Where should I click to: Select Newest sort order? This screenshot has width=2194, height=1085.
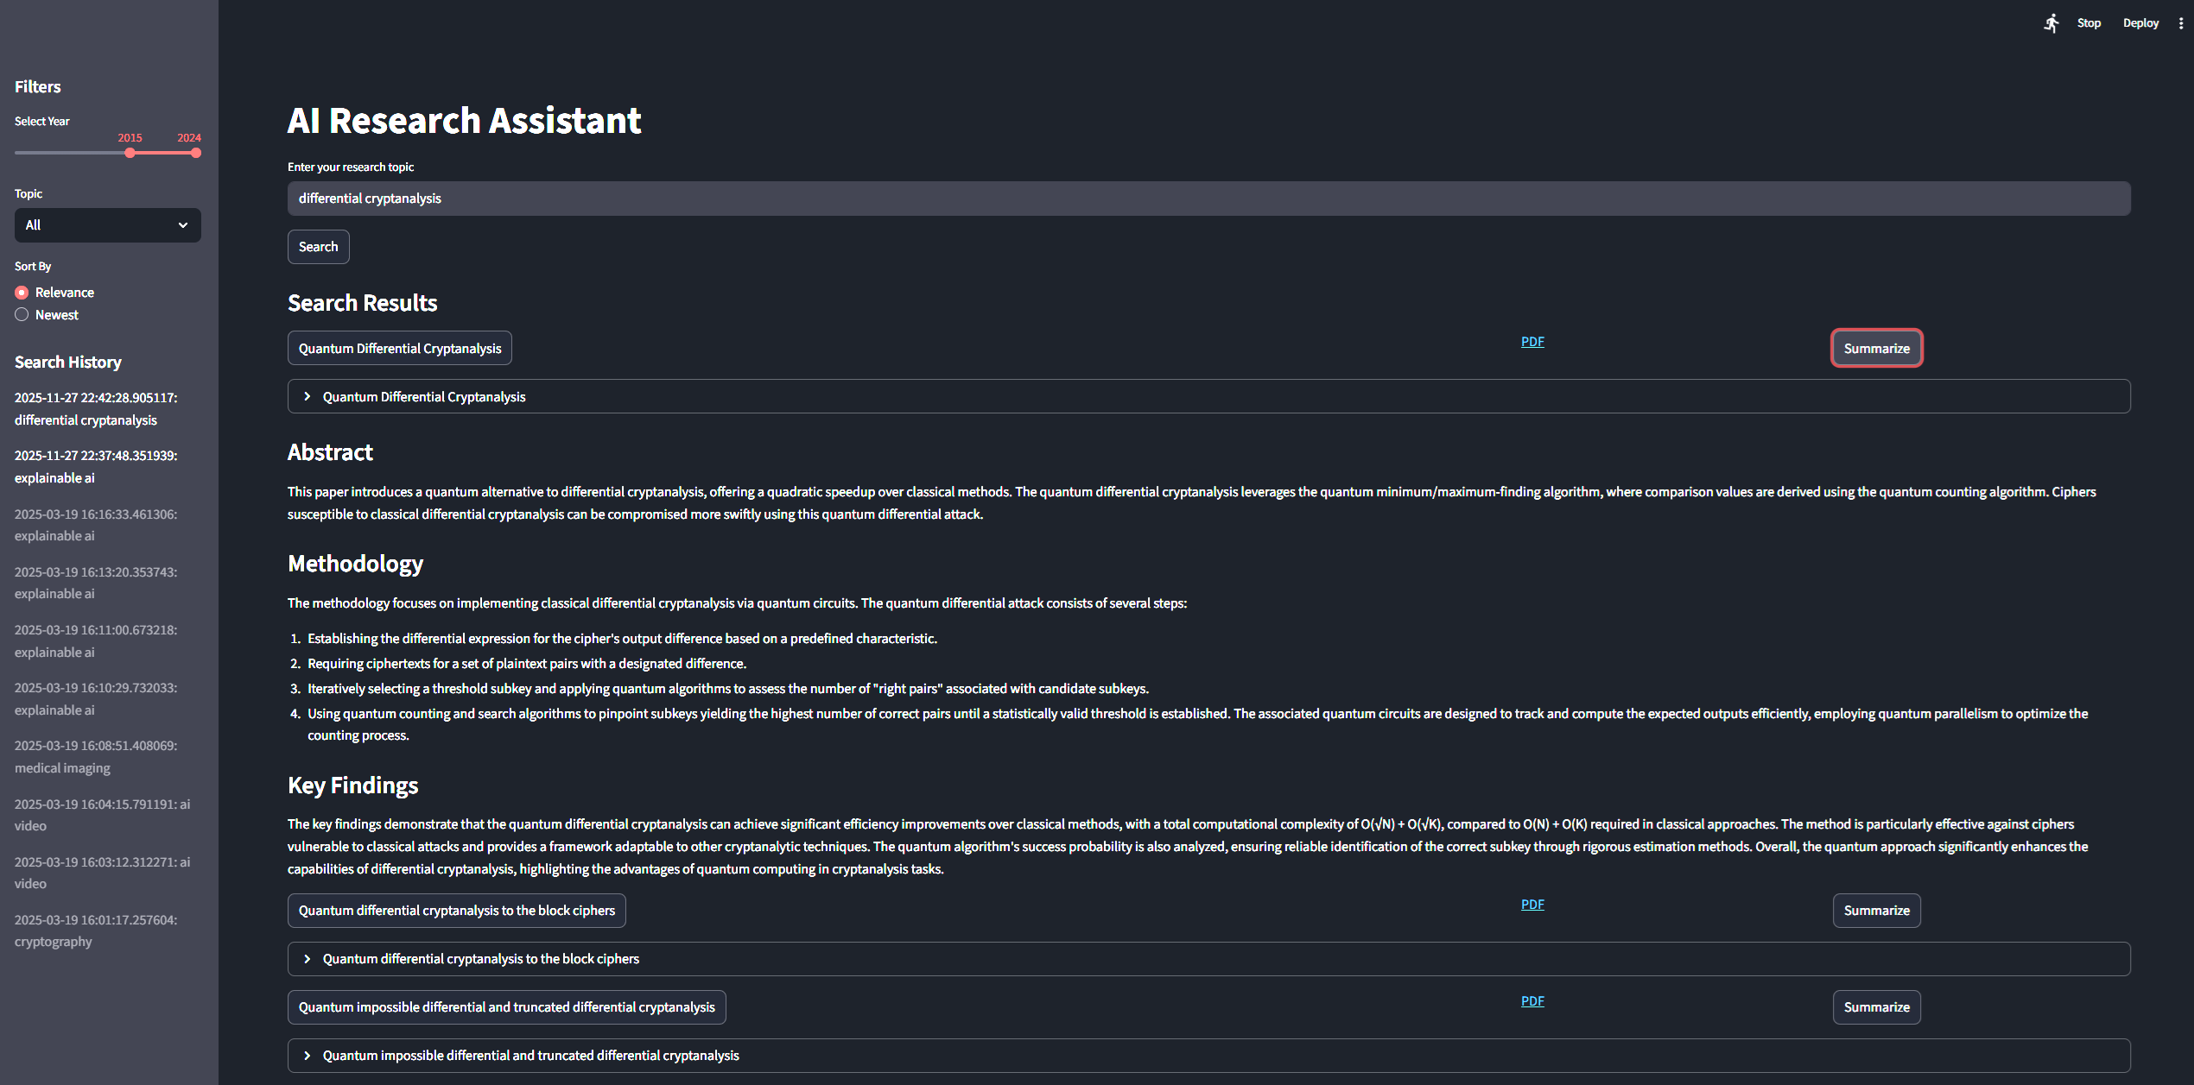[22, 314]
